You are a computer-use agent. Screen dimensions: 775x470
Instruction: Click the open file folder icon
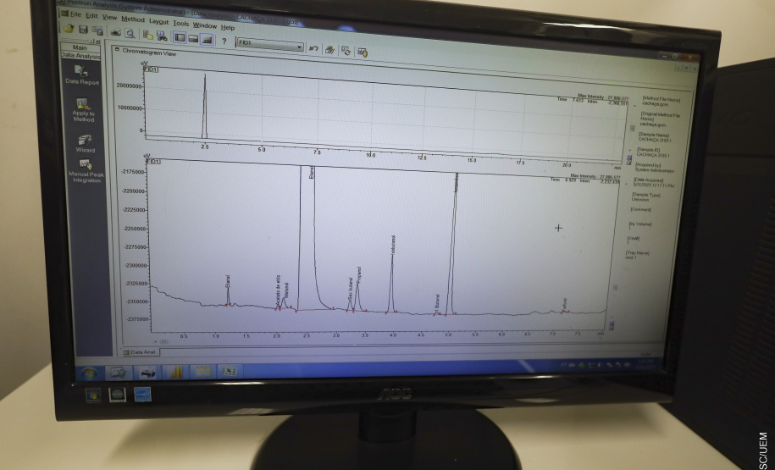pyautogui.click(x=69, y=29)
